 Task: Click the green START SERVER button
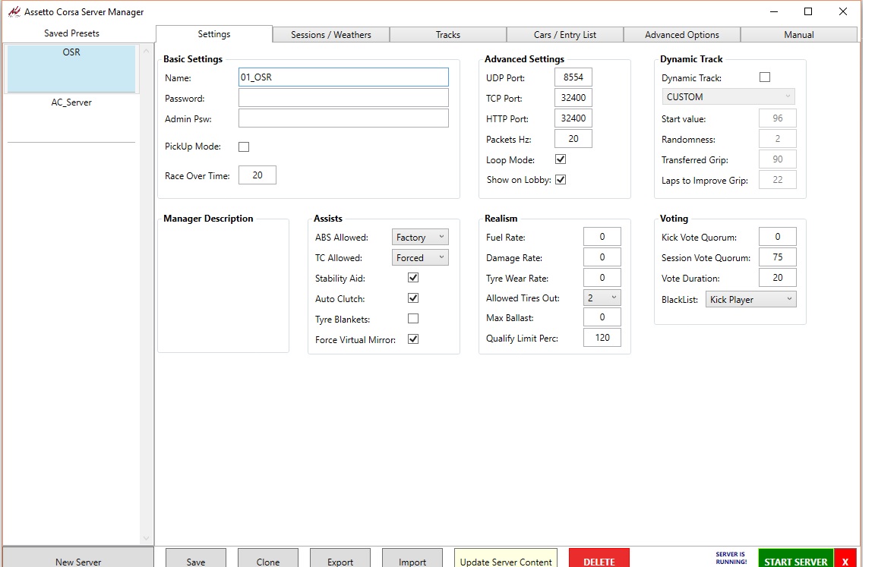(796, 559)
